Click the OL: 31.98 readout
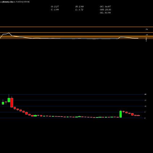153x153 pixels. (x=105, y=13)
